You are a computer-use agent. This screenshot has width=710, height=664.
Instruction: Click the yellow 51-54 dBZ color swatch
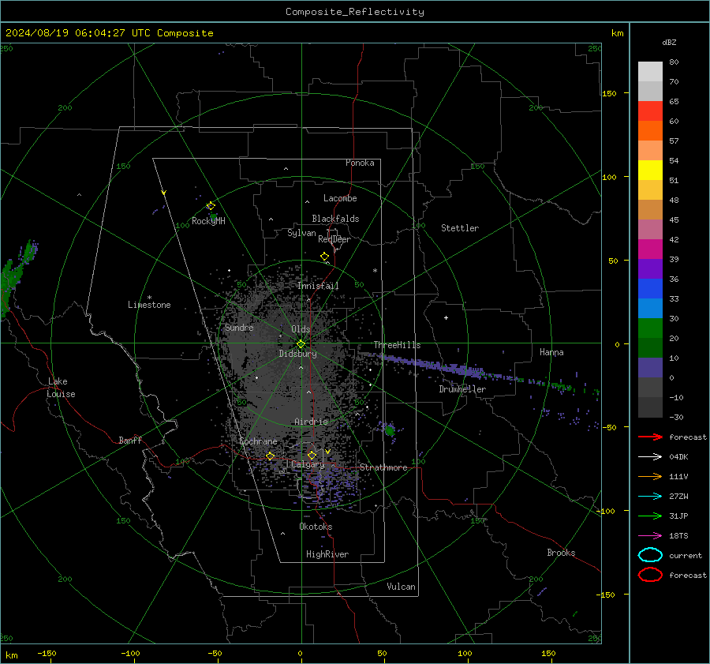tap(650, 171)
